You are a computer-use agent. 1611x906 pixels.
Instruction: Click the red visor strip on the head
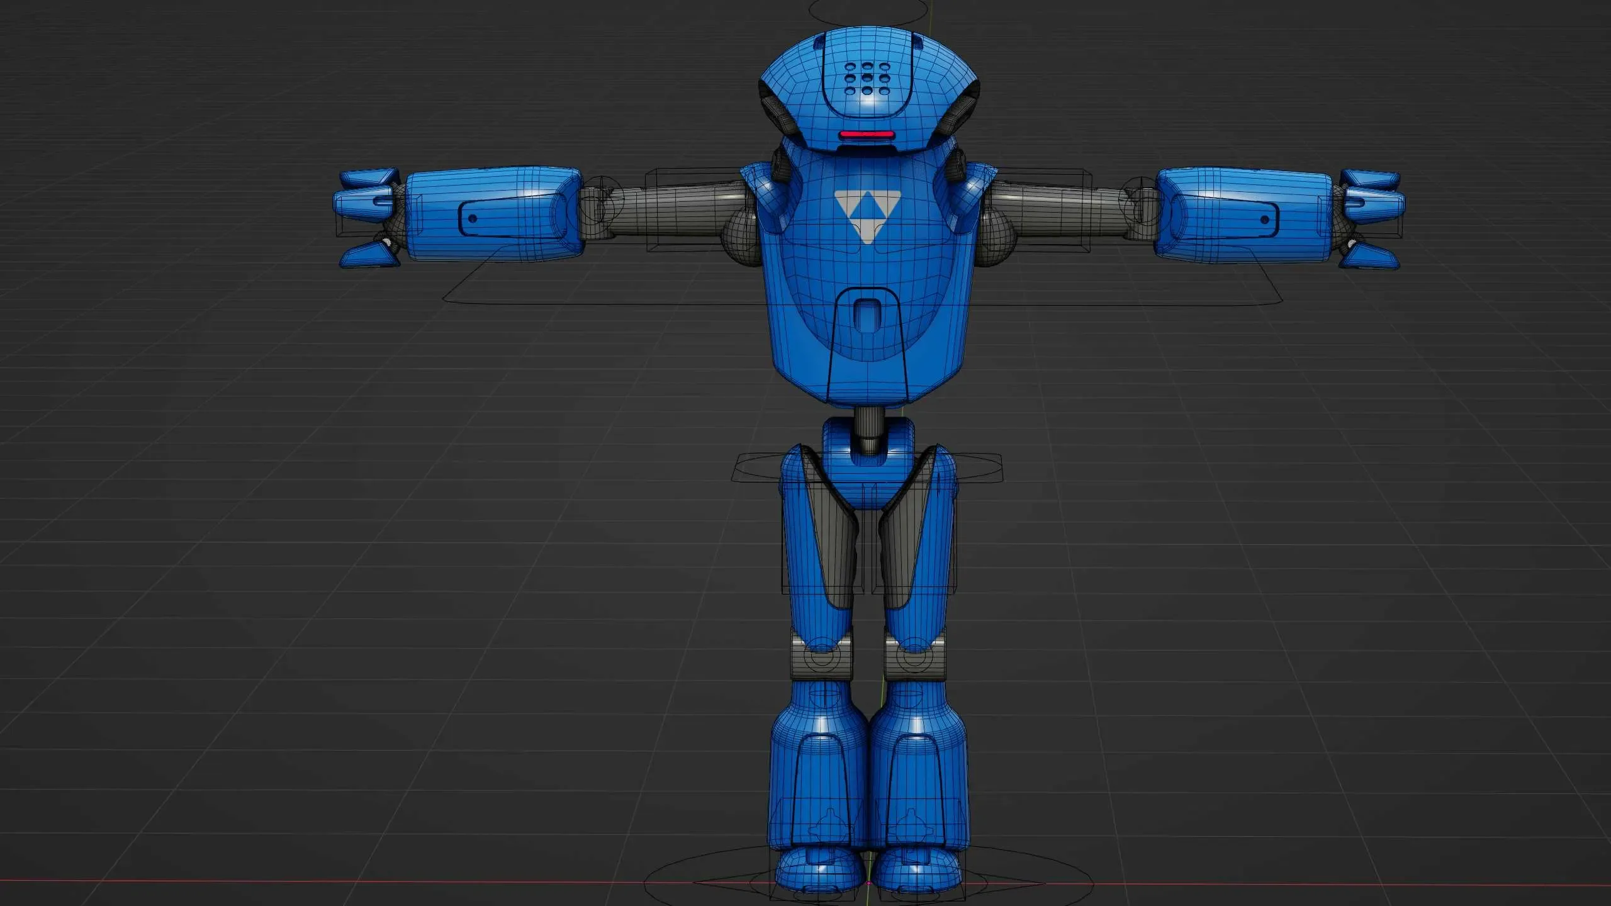867,134
